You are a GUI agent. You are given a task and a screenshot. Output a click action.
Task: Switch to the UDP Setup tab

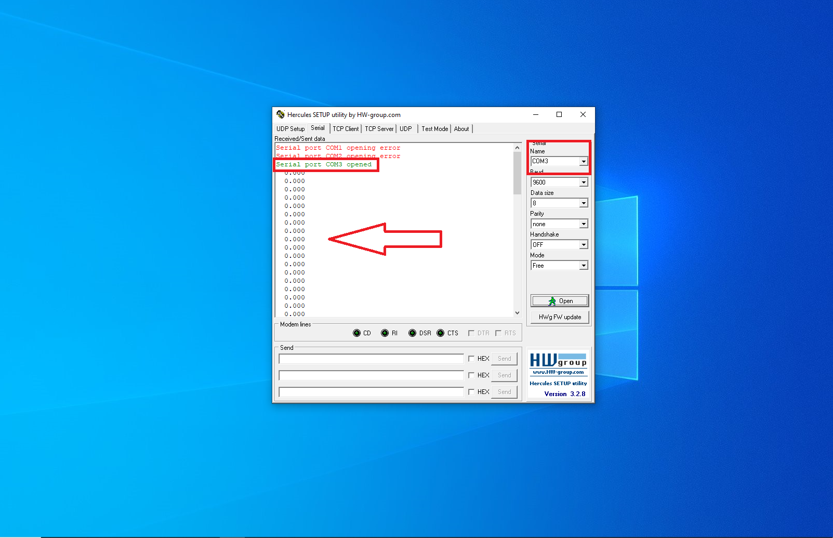click(290, 129)
